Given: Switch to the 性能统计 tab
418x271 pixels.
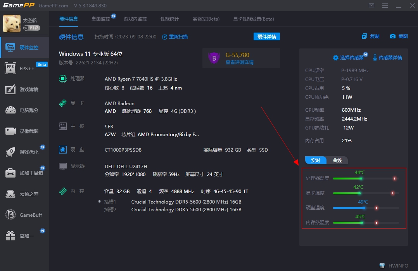Looking at the screenshot, I should pos(170,19).
